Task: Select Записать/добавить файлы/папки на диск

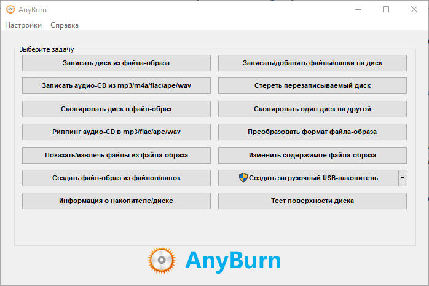Action: 312,63
